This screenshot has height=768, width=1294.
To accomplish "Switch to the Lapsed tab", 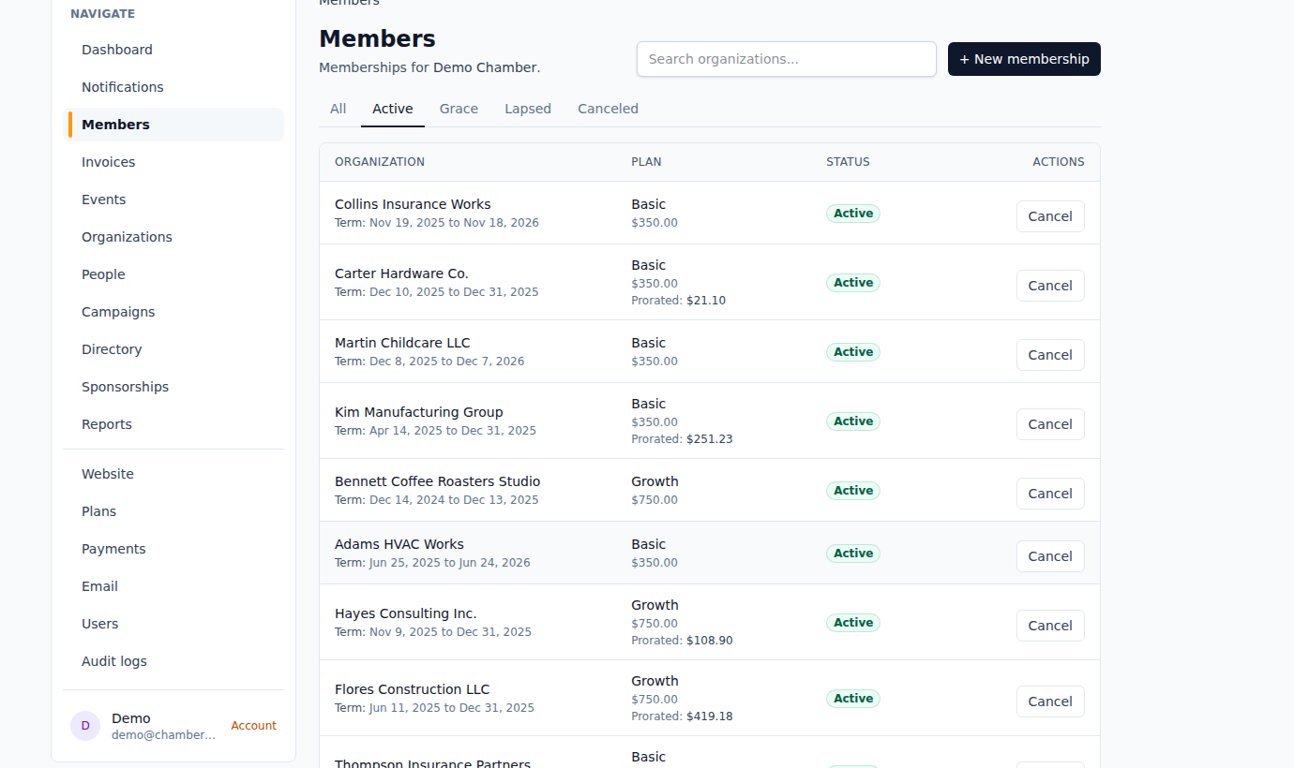I will [528, 108].
